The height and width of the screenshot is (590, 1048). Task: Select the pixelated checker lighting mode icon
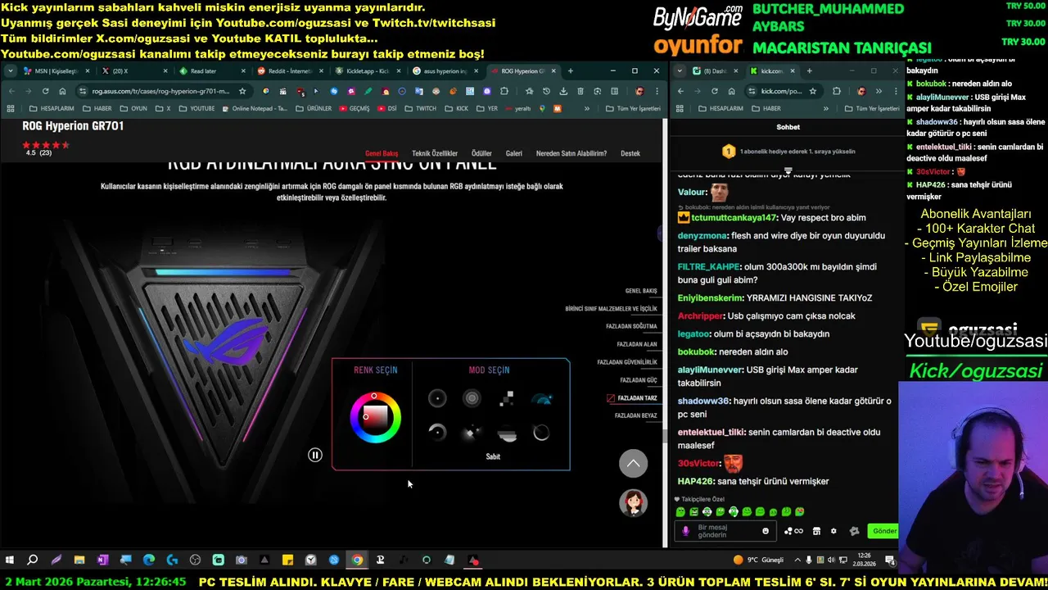507,398
